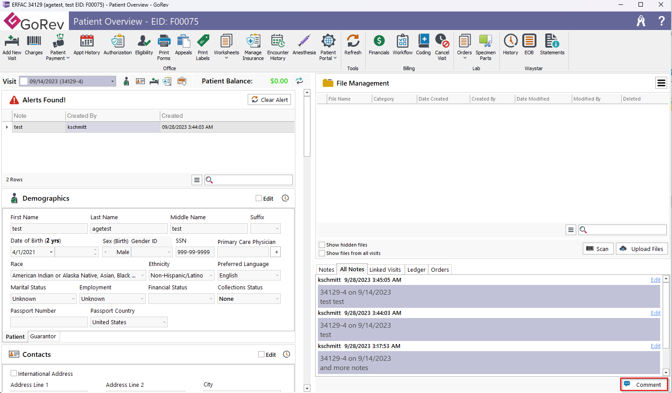This screenshot has height=393, width=672.
Task: Click the Clear Alert button
Action: pos(269,100)
